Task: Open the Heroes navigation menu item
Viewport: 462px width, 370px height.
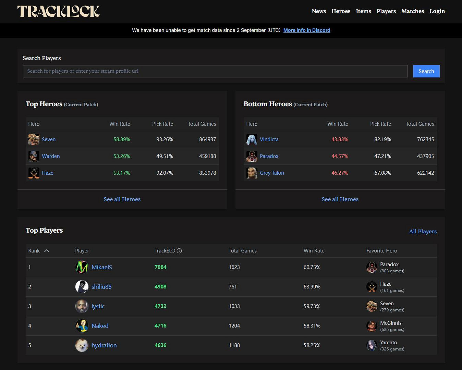Action: point(341,11)
